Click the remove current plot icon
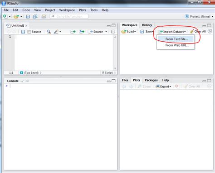This screenshot has height=173, width=215. tap(176, 86)
